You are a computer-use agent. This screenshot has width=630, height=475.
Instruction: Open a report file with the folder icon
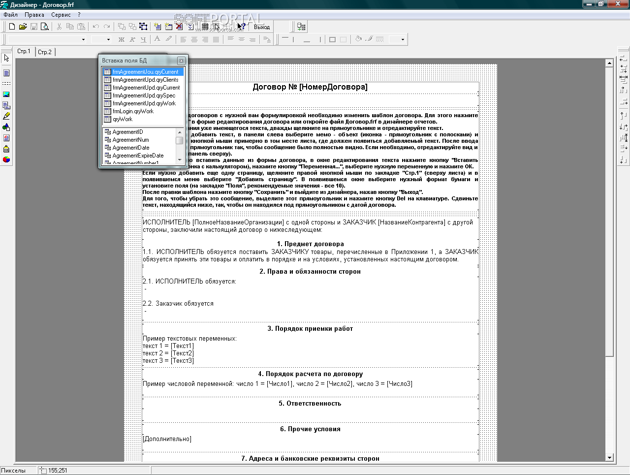(23, 27)
